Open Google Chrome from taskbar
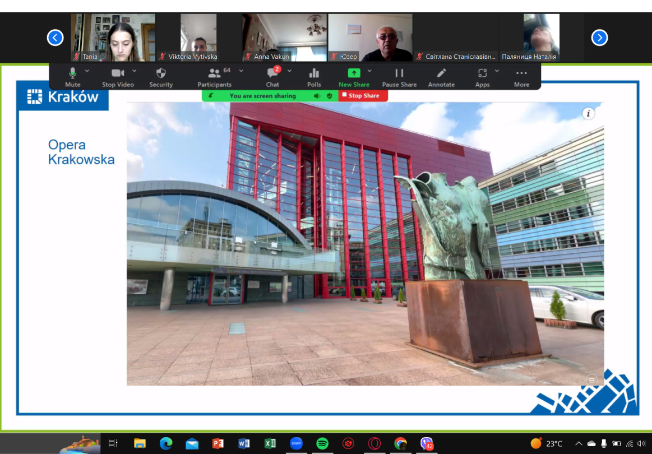The image size is (652, 454). point(400,443)
